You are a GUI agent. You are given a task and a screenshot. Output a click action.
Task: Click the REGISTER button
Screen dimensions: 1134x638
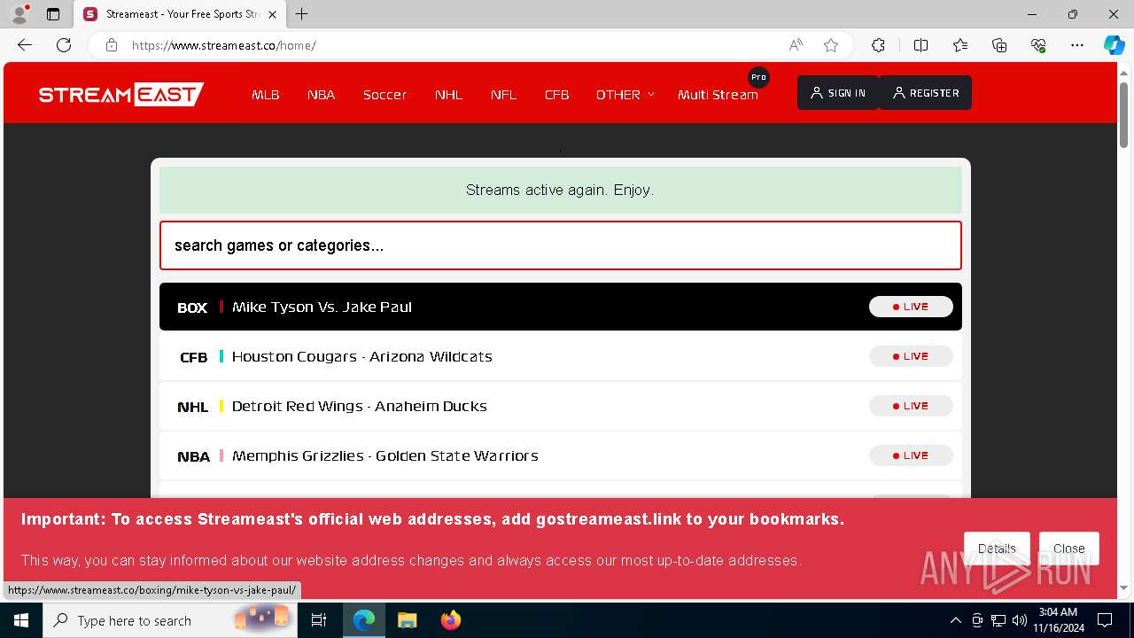pos(925,93)
